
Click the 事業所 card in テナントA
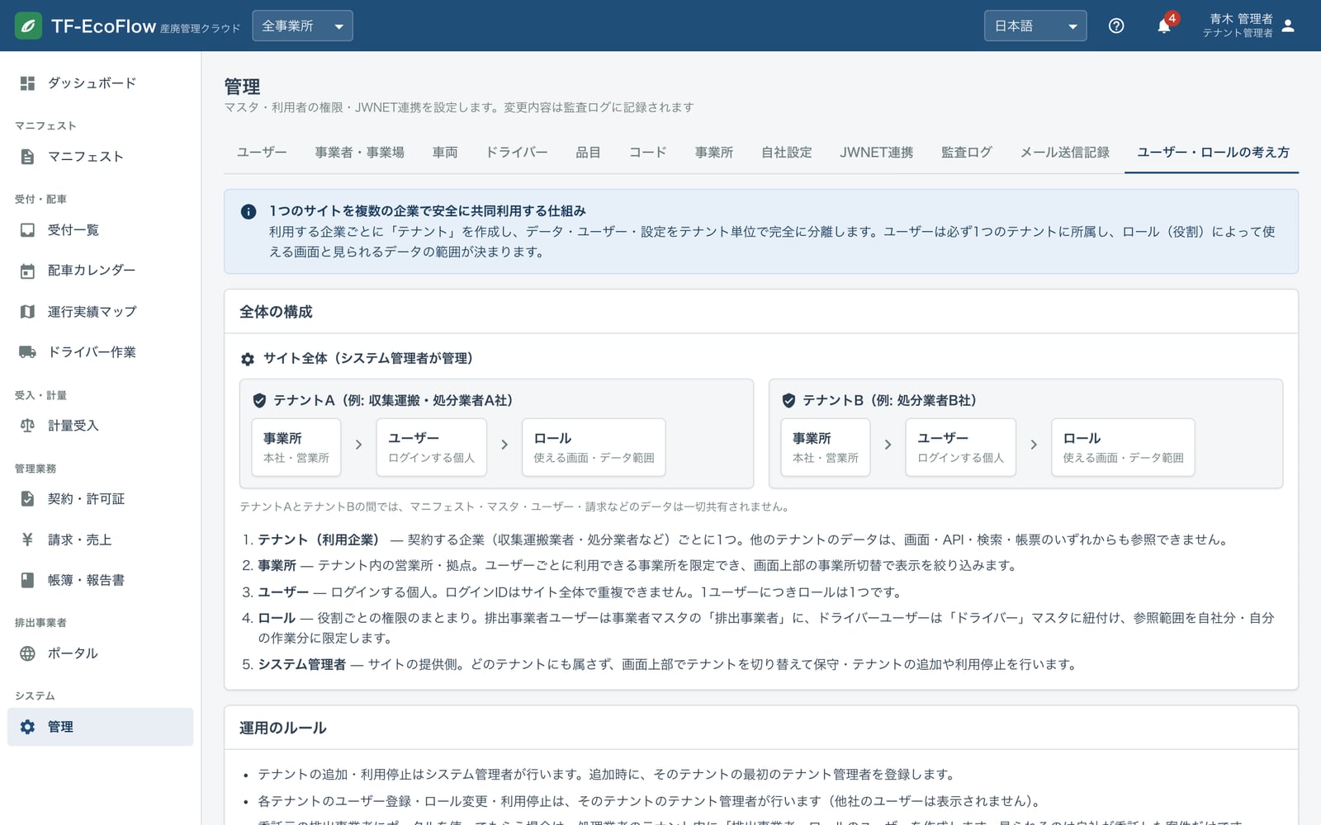click(296, 447)
